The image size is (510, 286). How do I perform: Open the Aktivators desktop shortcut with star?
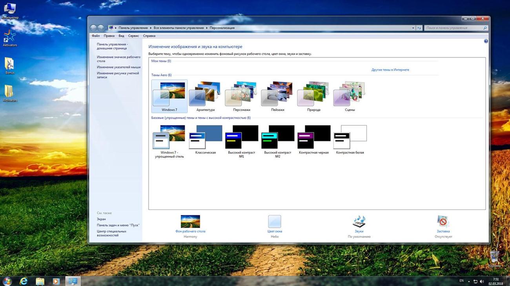coord(9,37)
